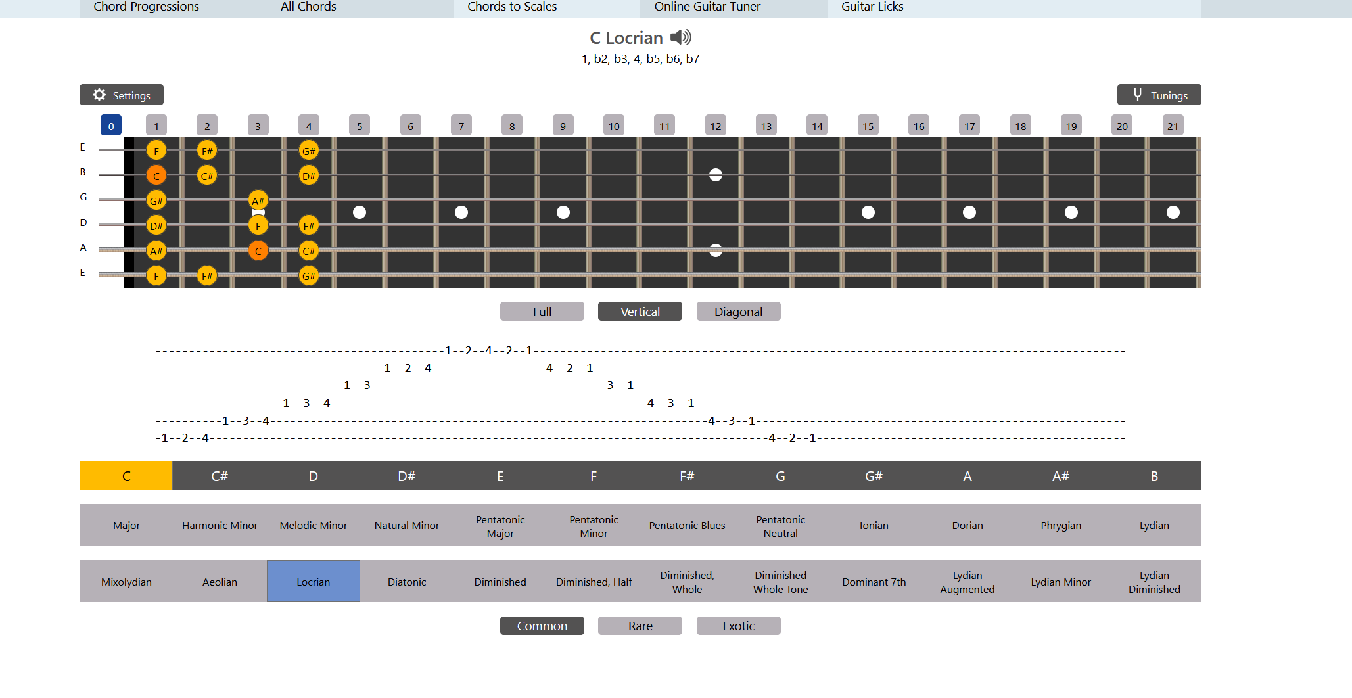This screenshot has width=1352, height=698.
Task: Choose the Melodic Minor scale
Action: pyautogui.click(x=314, y=525)
